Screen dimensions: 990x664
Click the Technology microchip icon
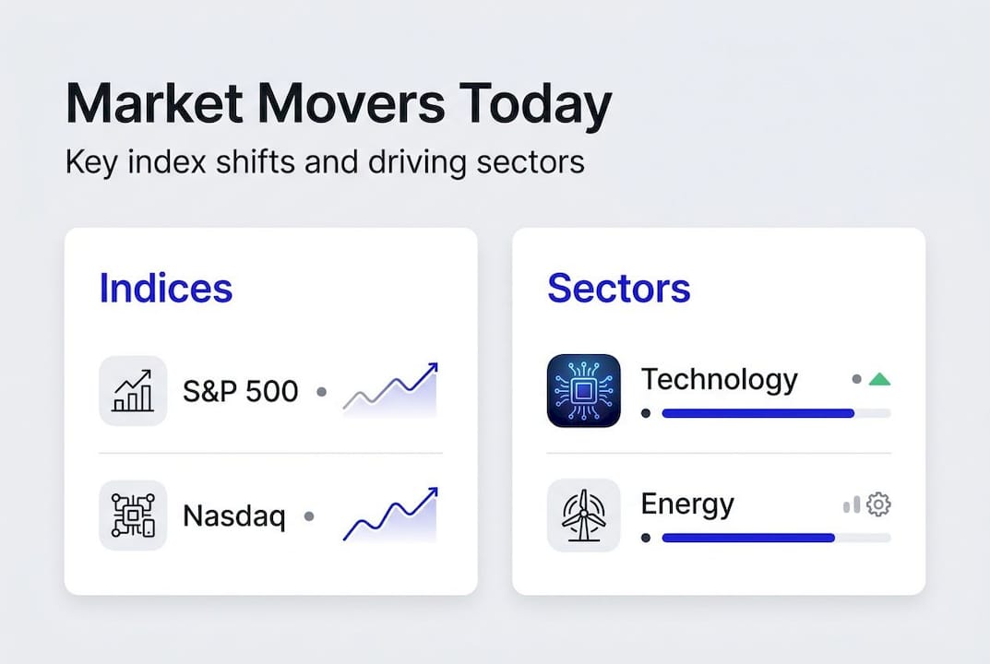click(x=583, y=391)
